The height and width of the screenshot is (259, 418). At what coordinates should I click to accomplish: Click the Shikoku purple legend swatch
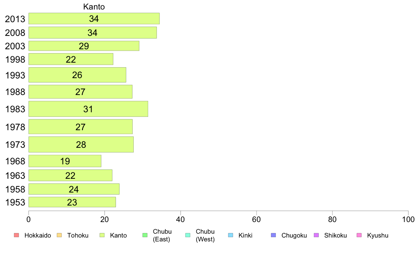click(x=316, y=235)
